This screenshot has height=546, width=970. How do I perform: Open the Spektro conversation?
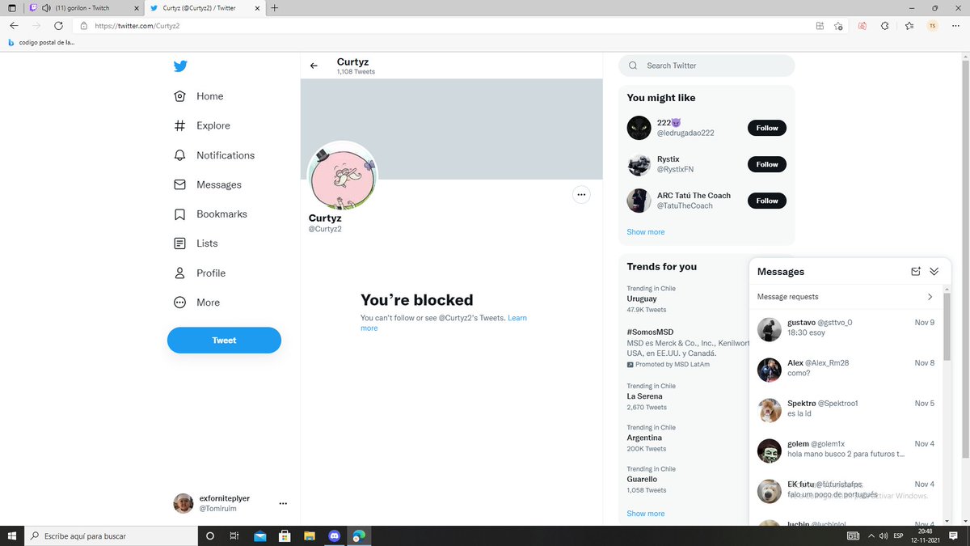click(x=846, y=410)
